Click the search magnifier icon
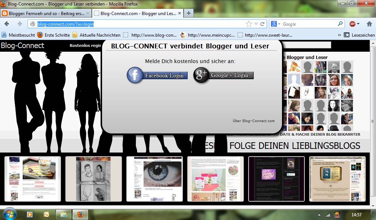The image size is (376, 220). tap(340, 24)
